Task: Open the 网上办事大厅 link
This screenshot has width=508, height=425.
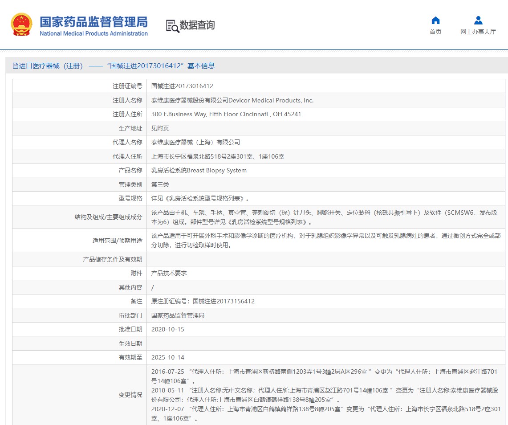Action: tap(478, 32)
